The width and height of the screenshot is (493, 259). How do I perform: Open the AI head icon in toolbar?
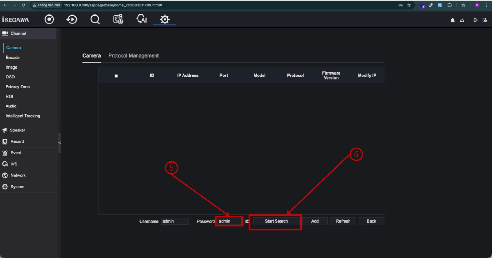coord(142,19)
